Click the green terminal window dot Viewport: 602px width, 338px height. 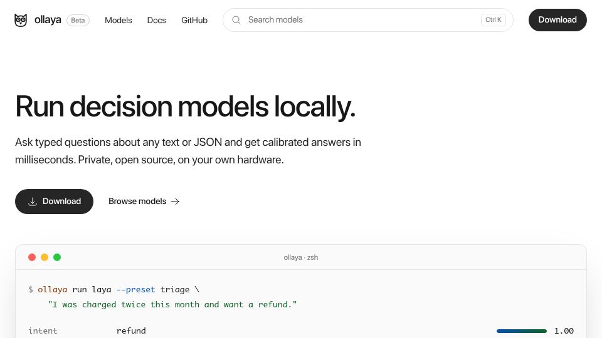click(57, 257)
